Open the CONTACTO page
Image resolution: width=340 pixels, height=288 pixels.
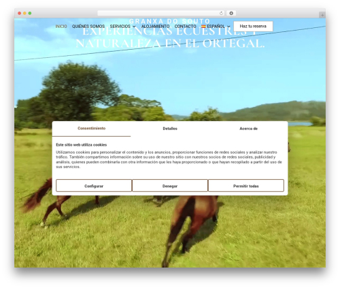point(185,27)
